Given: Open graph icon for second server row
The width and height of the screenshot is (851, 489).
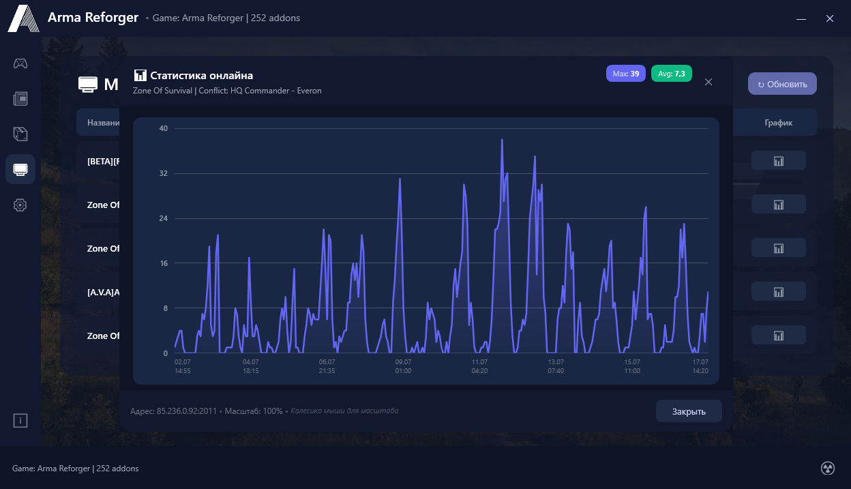Looking at the screenshot, I should [779, 204].
